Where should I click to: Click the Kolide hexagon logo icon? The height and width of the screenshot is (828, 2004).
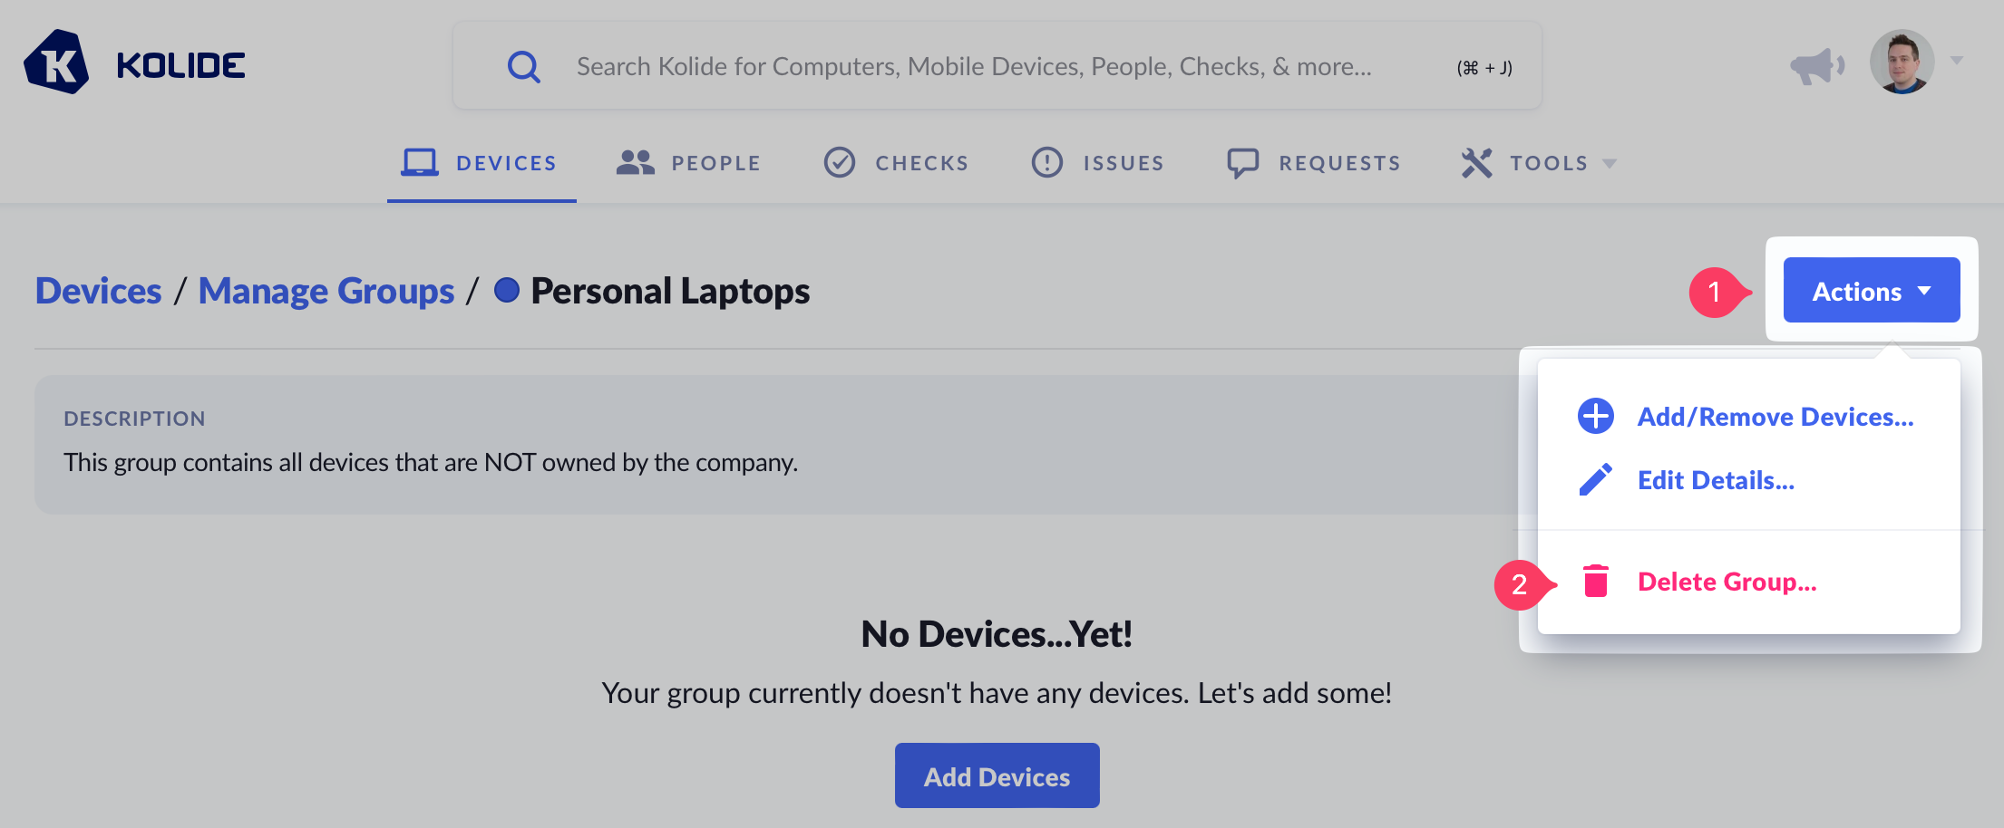(56, 63)
